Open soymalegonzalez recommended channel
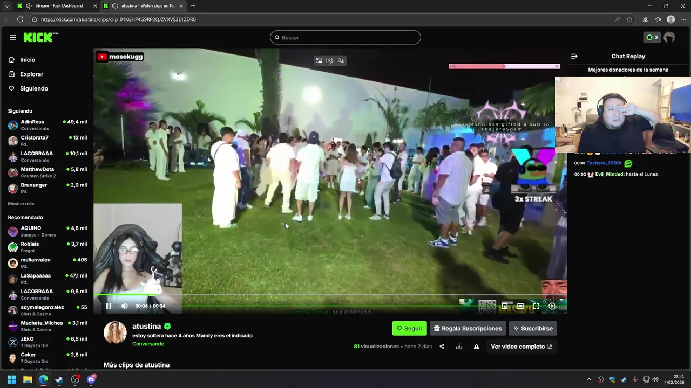 point(48,310)
